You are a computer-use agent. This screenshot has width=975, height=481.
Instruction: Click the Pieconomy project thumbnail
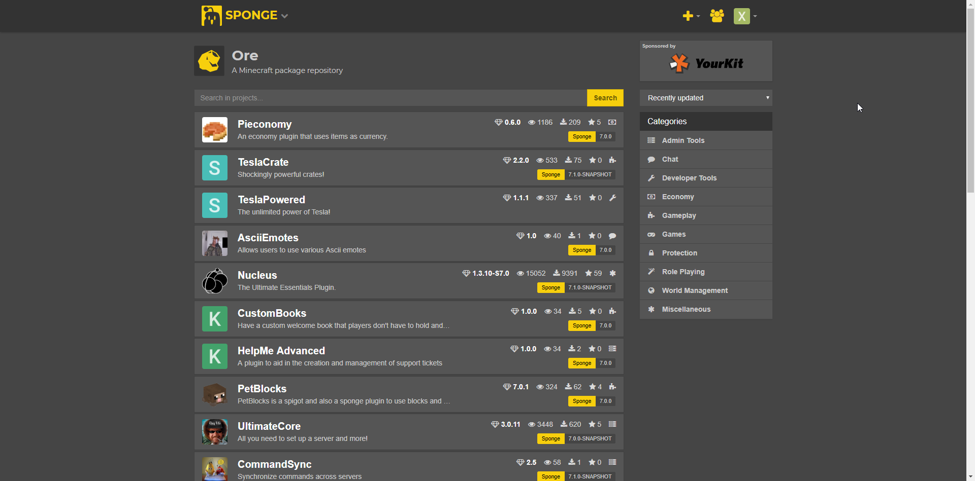[214, 130]
